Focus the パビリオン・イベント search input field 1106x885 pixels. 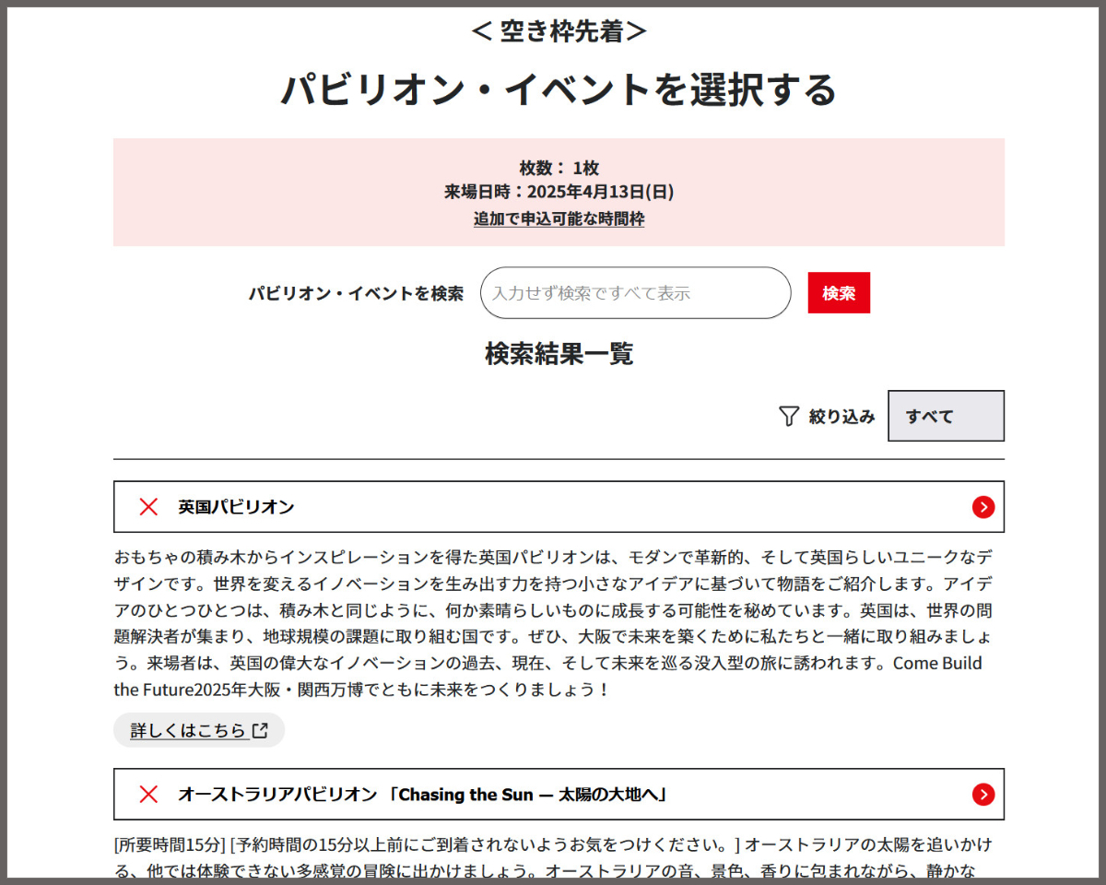point(635,293)
